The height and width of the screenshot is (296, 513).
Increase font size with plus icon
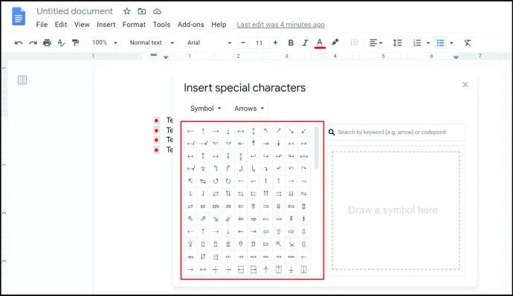pos(275,43)
